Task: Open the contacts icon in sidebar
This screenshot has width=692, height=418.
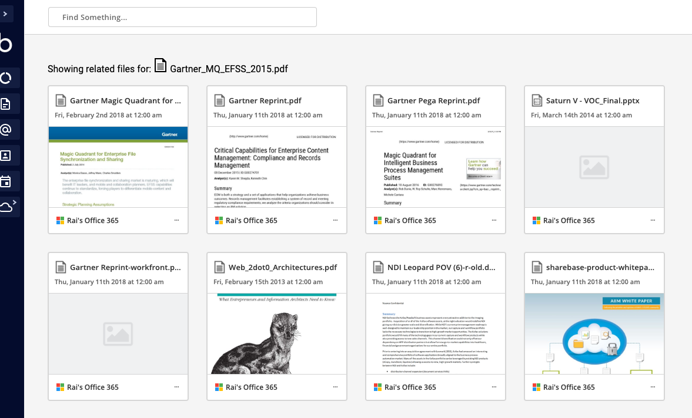Action: [x=6, y=156]
